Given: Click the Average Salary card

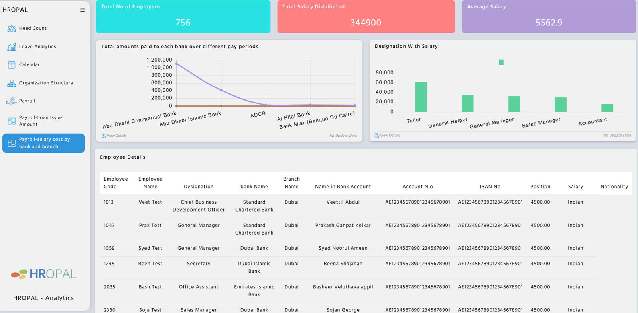Looking at the screenshot, I should (x=549, y=17).
